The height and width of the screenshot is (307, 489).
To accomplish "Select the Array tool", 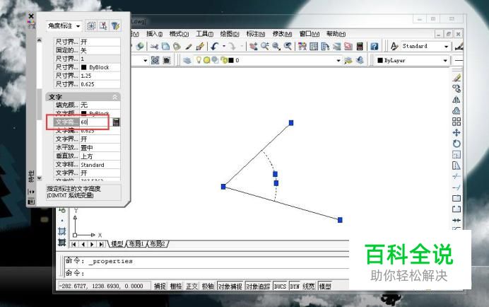I will 456,122.
